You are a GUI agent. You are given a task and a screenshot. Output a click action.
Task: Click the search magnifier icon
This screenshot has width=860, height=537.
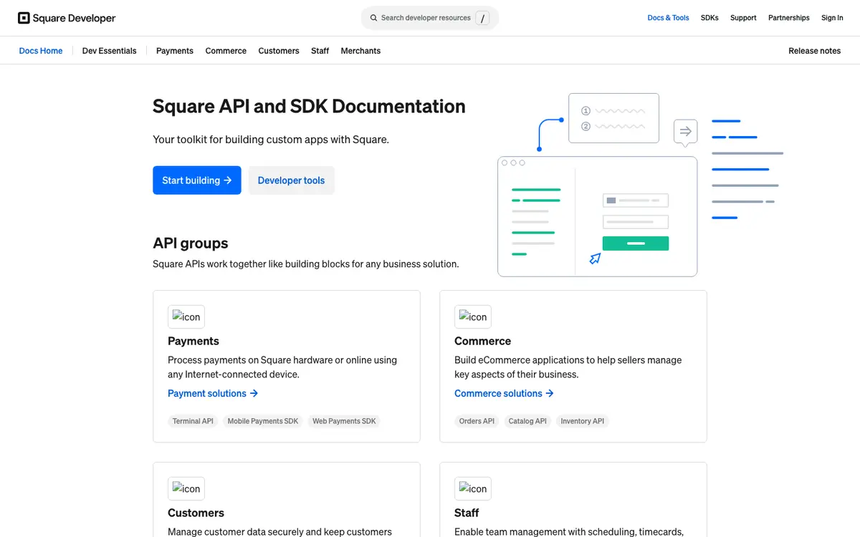[x=373, y=18]
